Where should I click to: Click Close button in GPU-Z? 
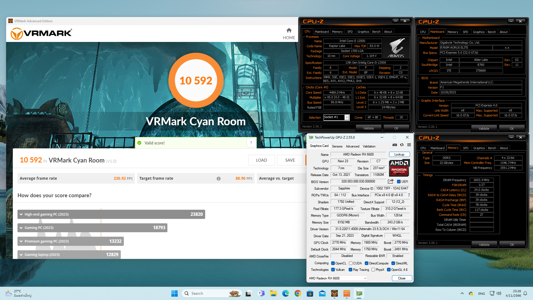[402, 278]
